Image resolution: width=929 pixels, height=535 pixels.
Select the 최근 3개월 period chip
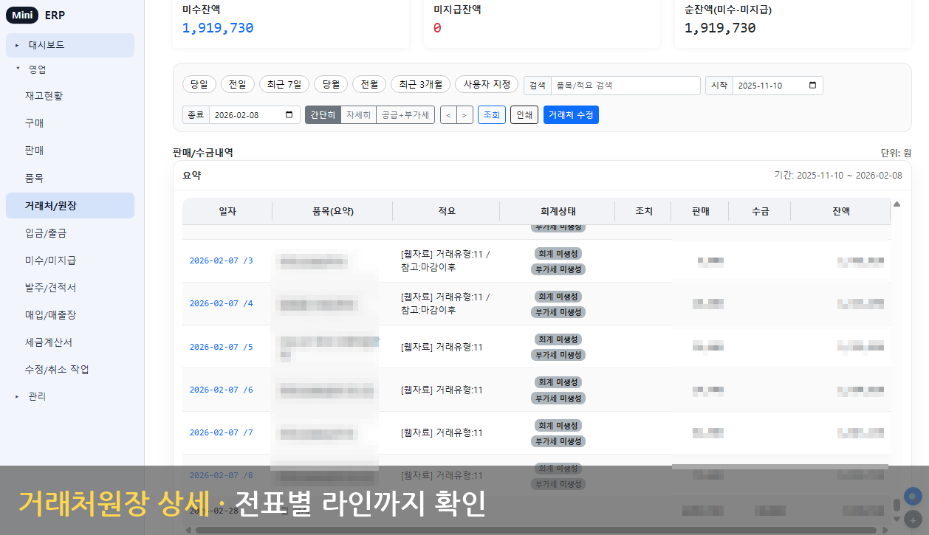coord(419,85)
